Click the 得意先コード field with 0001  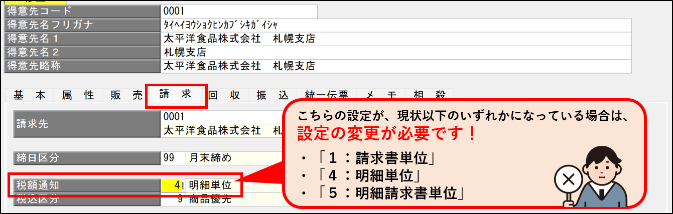(239, 11)
